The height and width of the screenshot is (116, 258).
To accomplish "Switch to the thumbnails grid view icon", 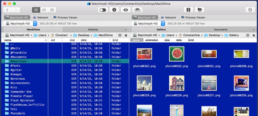I will click(x=52, y=10).
